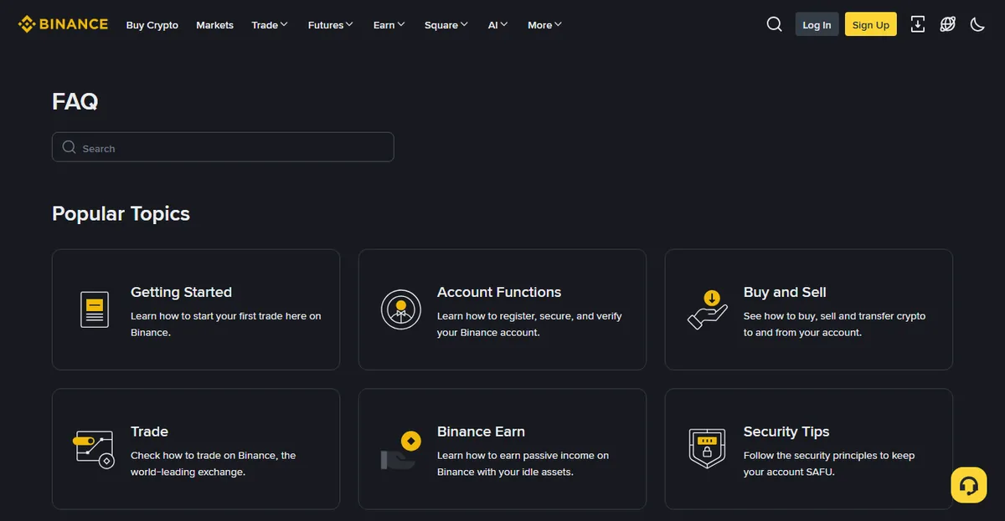Click the download app icon

[x=918, y=24]
